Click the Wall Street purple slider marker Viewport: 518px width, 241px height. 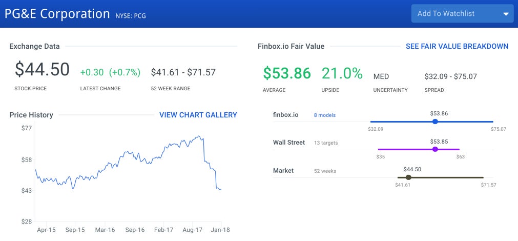(435, 149)
